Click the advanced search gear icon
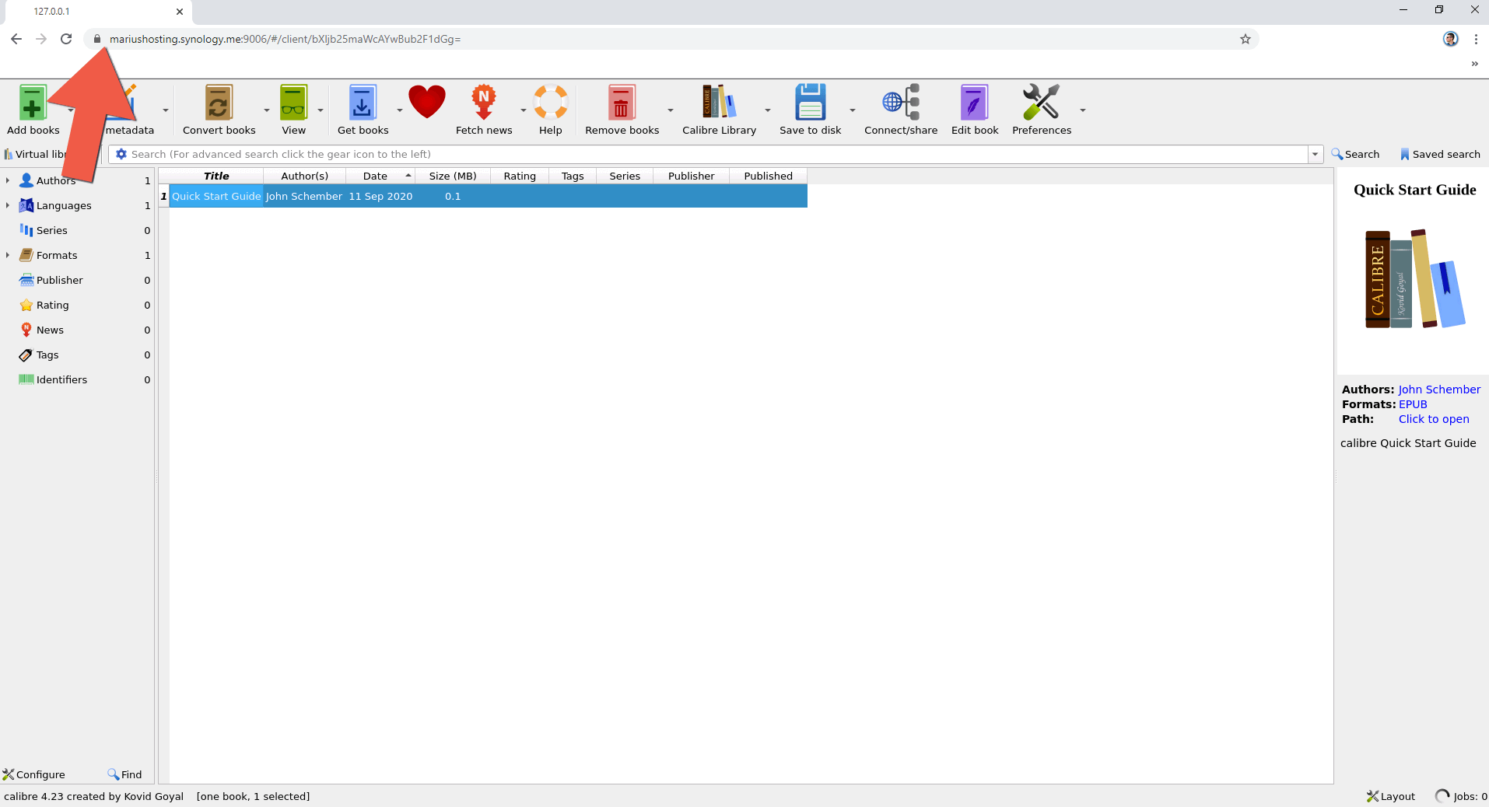Screen dimensions: 1489x807 coord(121,154)
